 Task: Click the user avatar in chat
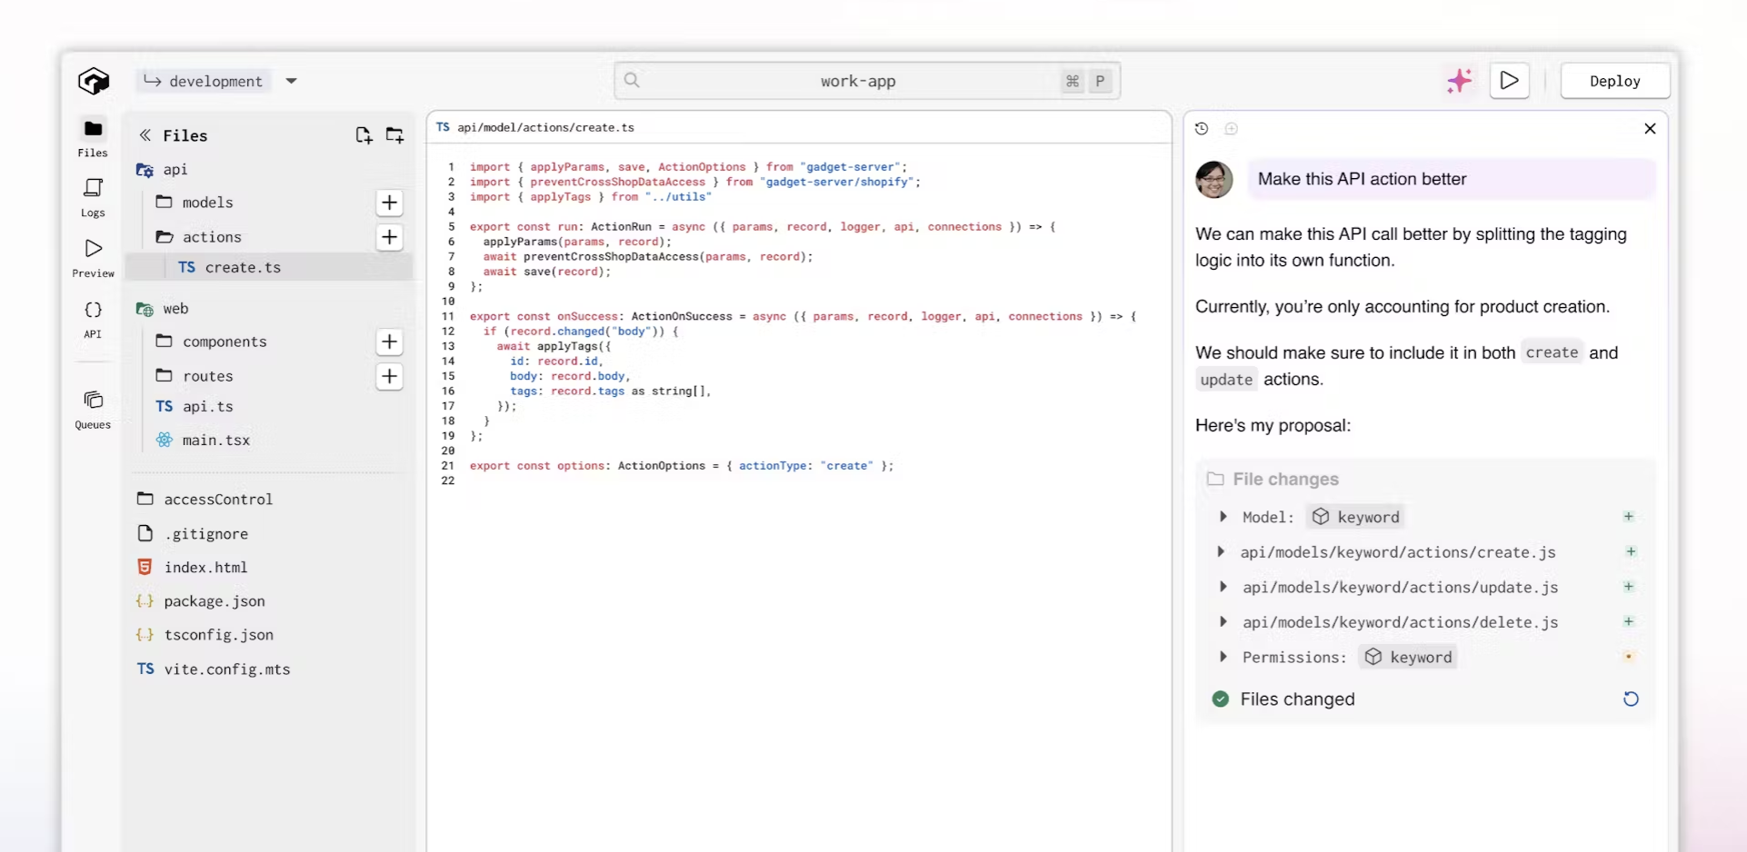coord(1214,179)
